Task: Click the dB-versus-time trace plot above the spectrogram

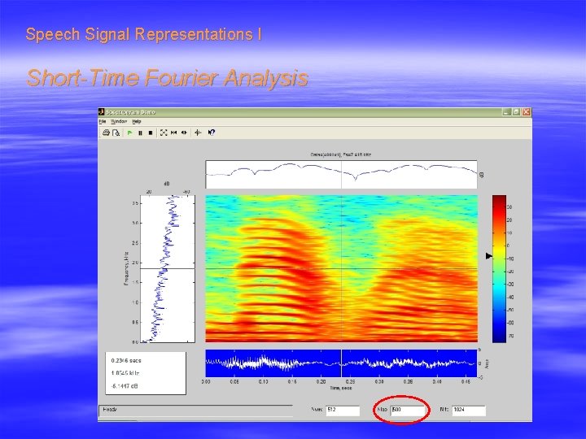Action: (341, 174)
